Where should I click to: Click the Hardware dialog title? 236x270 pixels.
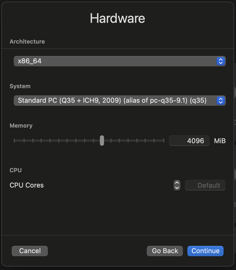pos(118,18)
